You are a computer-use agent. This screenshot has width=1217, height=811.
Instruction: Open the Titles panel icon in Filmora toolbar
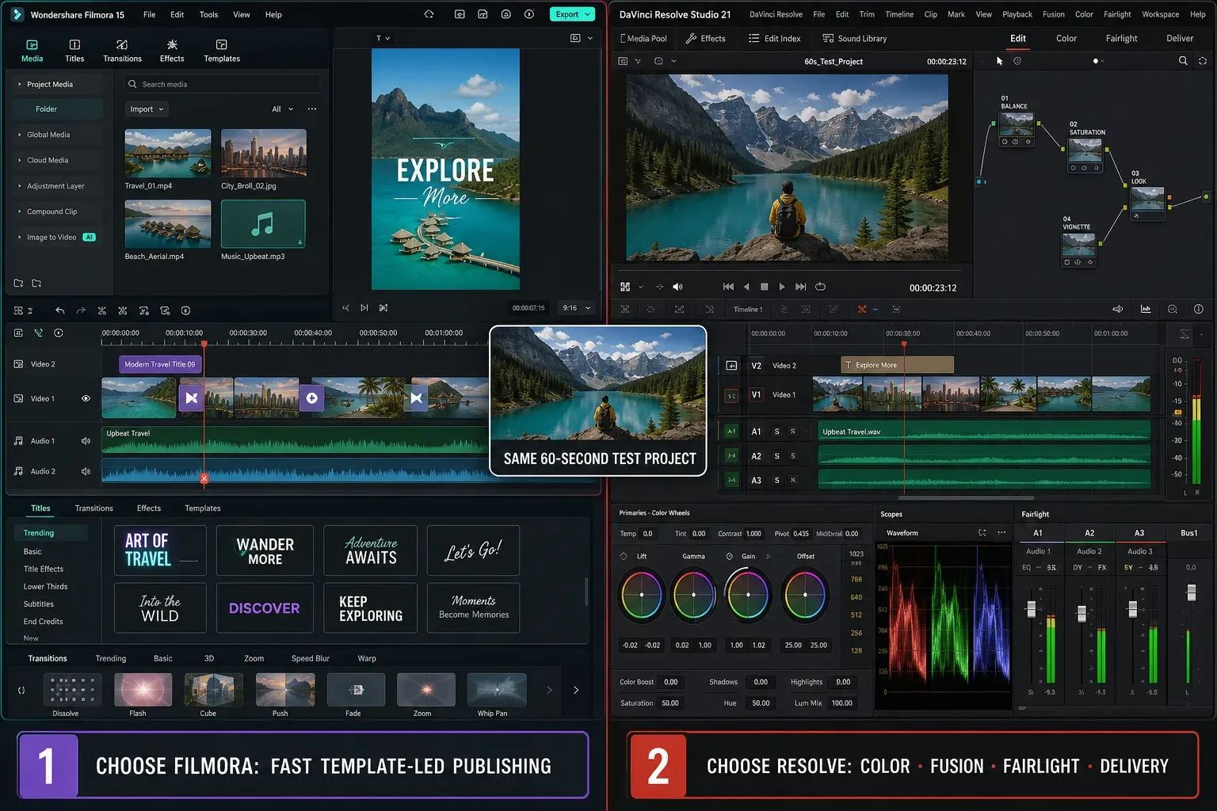coord(74,51)
